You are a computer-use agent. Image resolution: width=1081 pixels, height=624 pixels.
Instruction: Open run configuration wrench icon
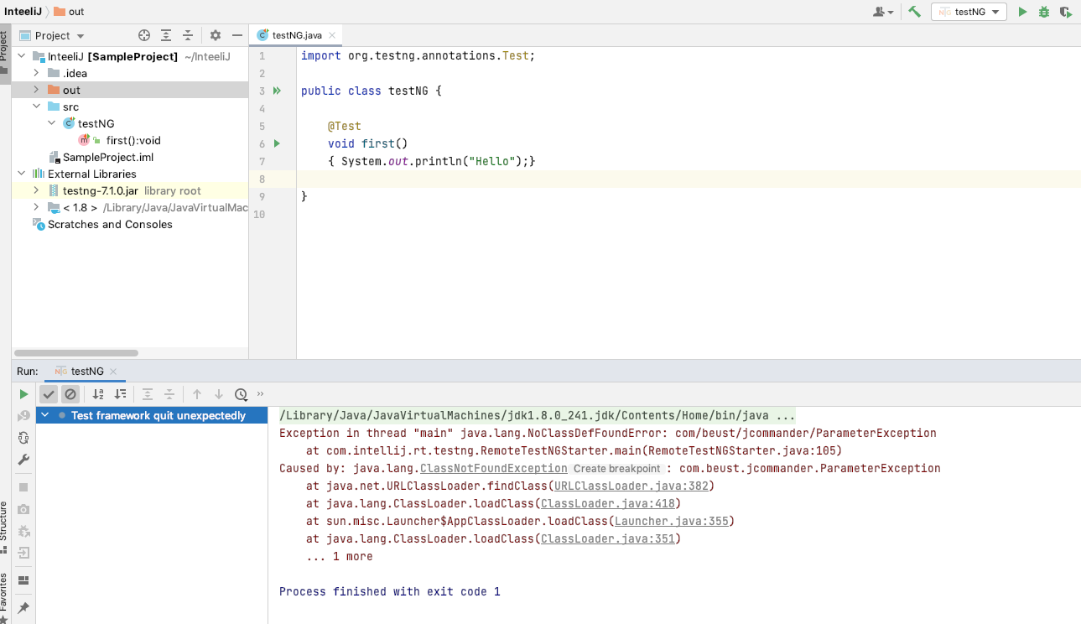pyautogui.click(x=23, y=460)
